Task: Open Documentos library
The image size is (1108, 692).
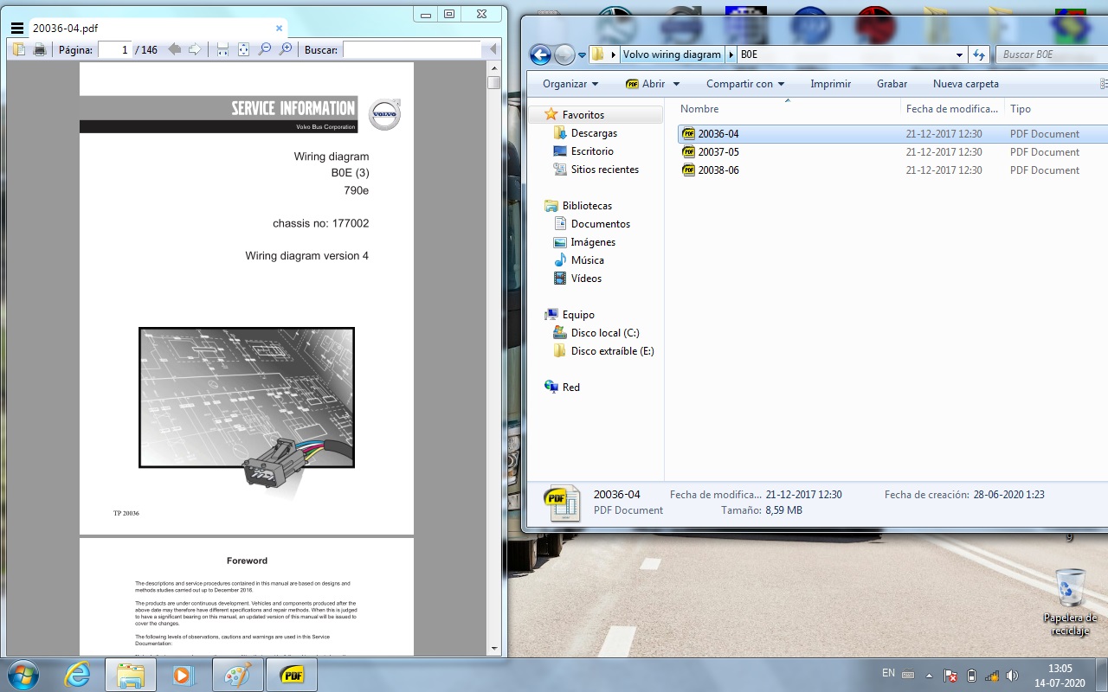Action: (x=600, y=224)
